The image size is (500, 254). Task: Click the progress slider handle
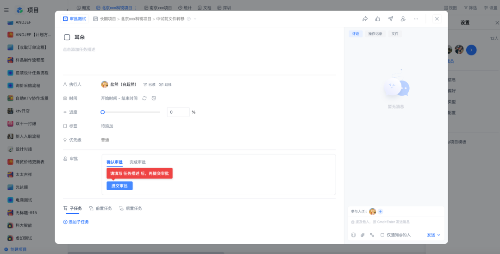click(x=103, y=112)
